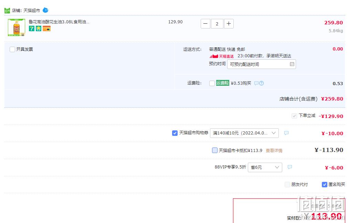The width and height of the screenshot is (348, 223).
Task: Click the 0.53 insurance fee amount
Action: coord(338,83)
